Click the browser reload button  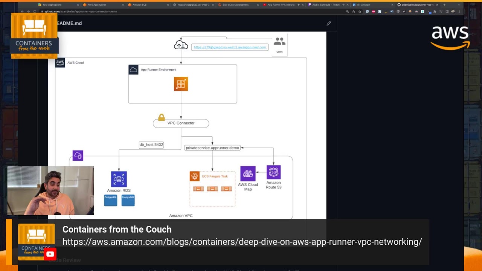click(x=34, y=12)
